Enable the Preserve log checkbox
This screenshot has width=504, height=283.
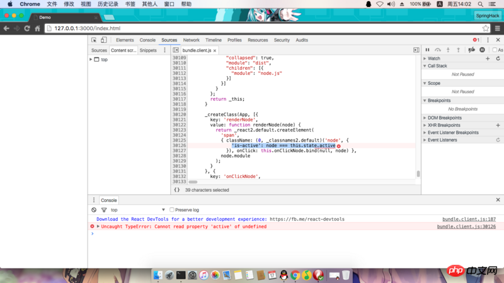coord(172,209)
